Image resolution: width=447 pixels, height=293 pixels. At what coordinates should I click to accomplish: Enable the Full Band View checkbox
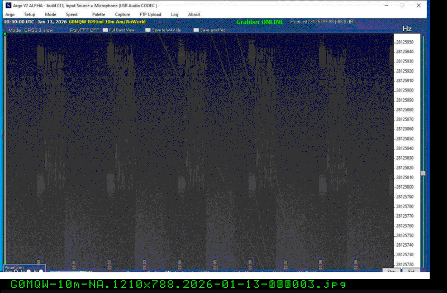[104, 30]
